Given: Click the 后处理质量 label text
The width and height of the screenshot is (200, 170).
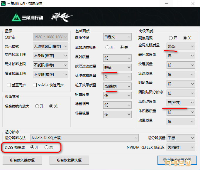Looking at the screenshot, I should point(147,102).
